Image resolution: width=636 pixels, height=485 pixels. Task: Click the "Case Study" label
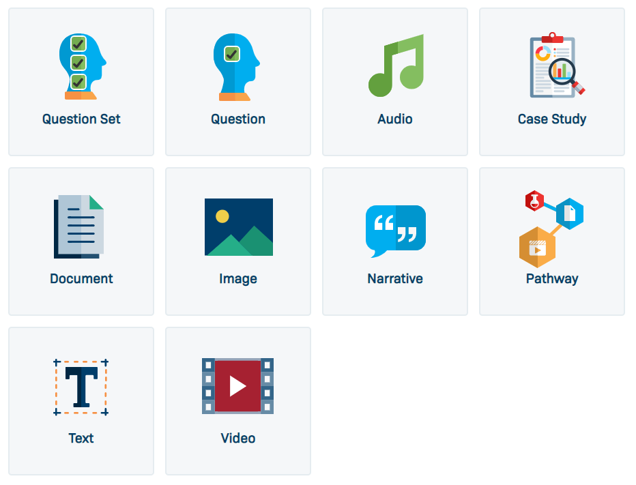pyautogui.click(x=552, y=119)
